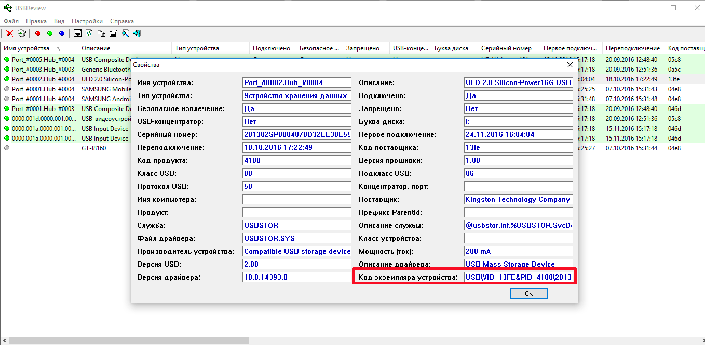
Task: Close the Свойства dialog with X
Action: (570, 65)
